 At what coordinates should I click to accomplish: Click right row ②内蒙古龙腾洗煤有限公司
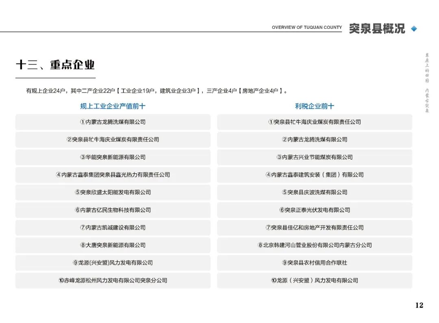(x=315, y=140)
